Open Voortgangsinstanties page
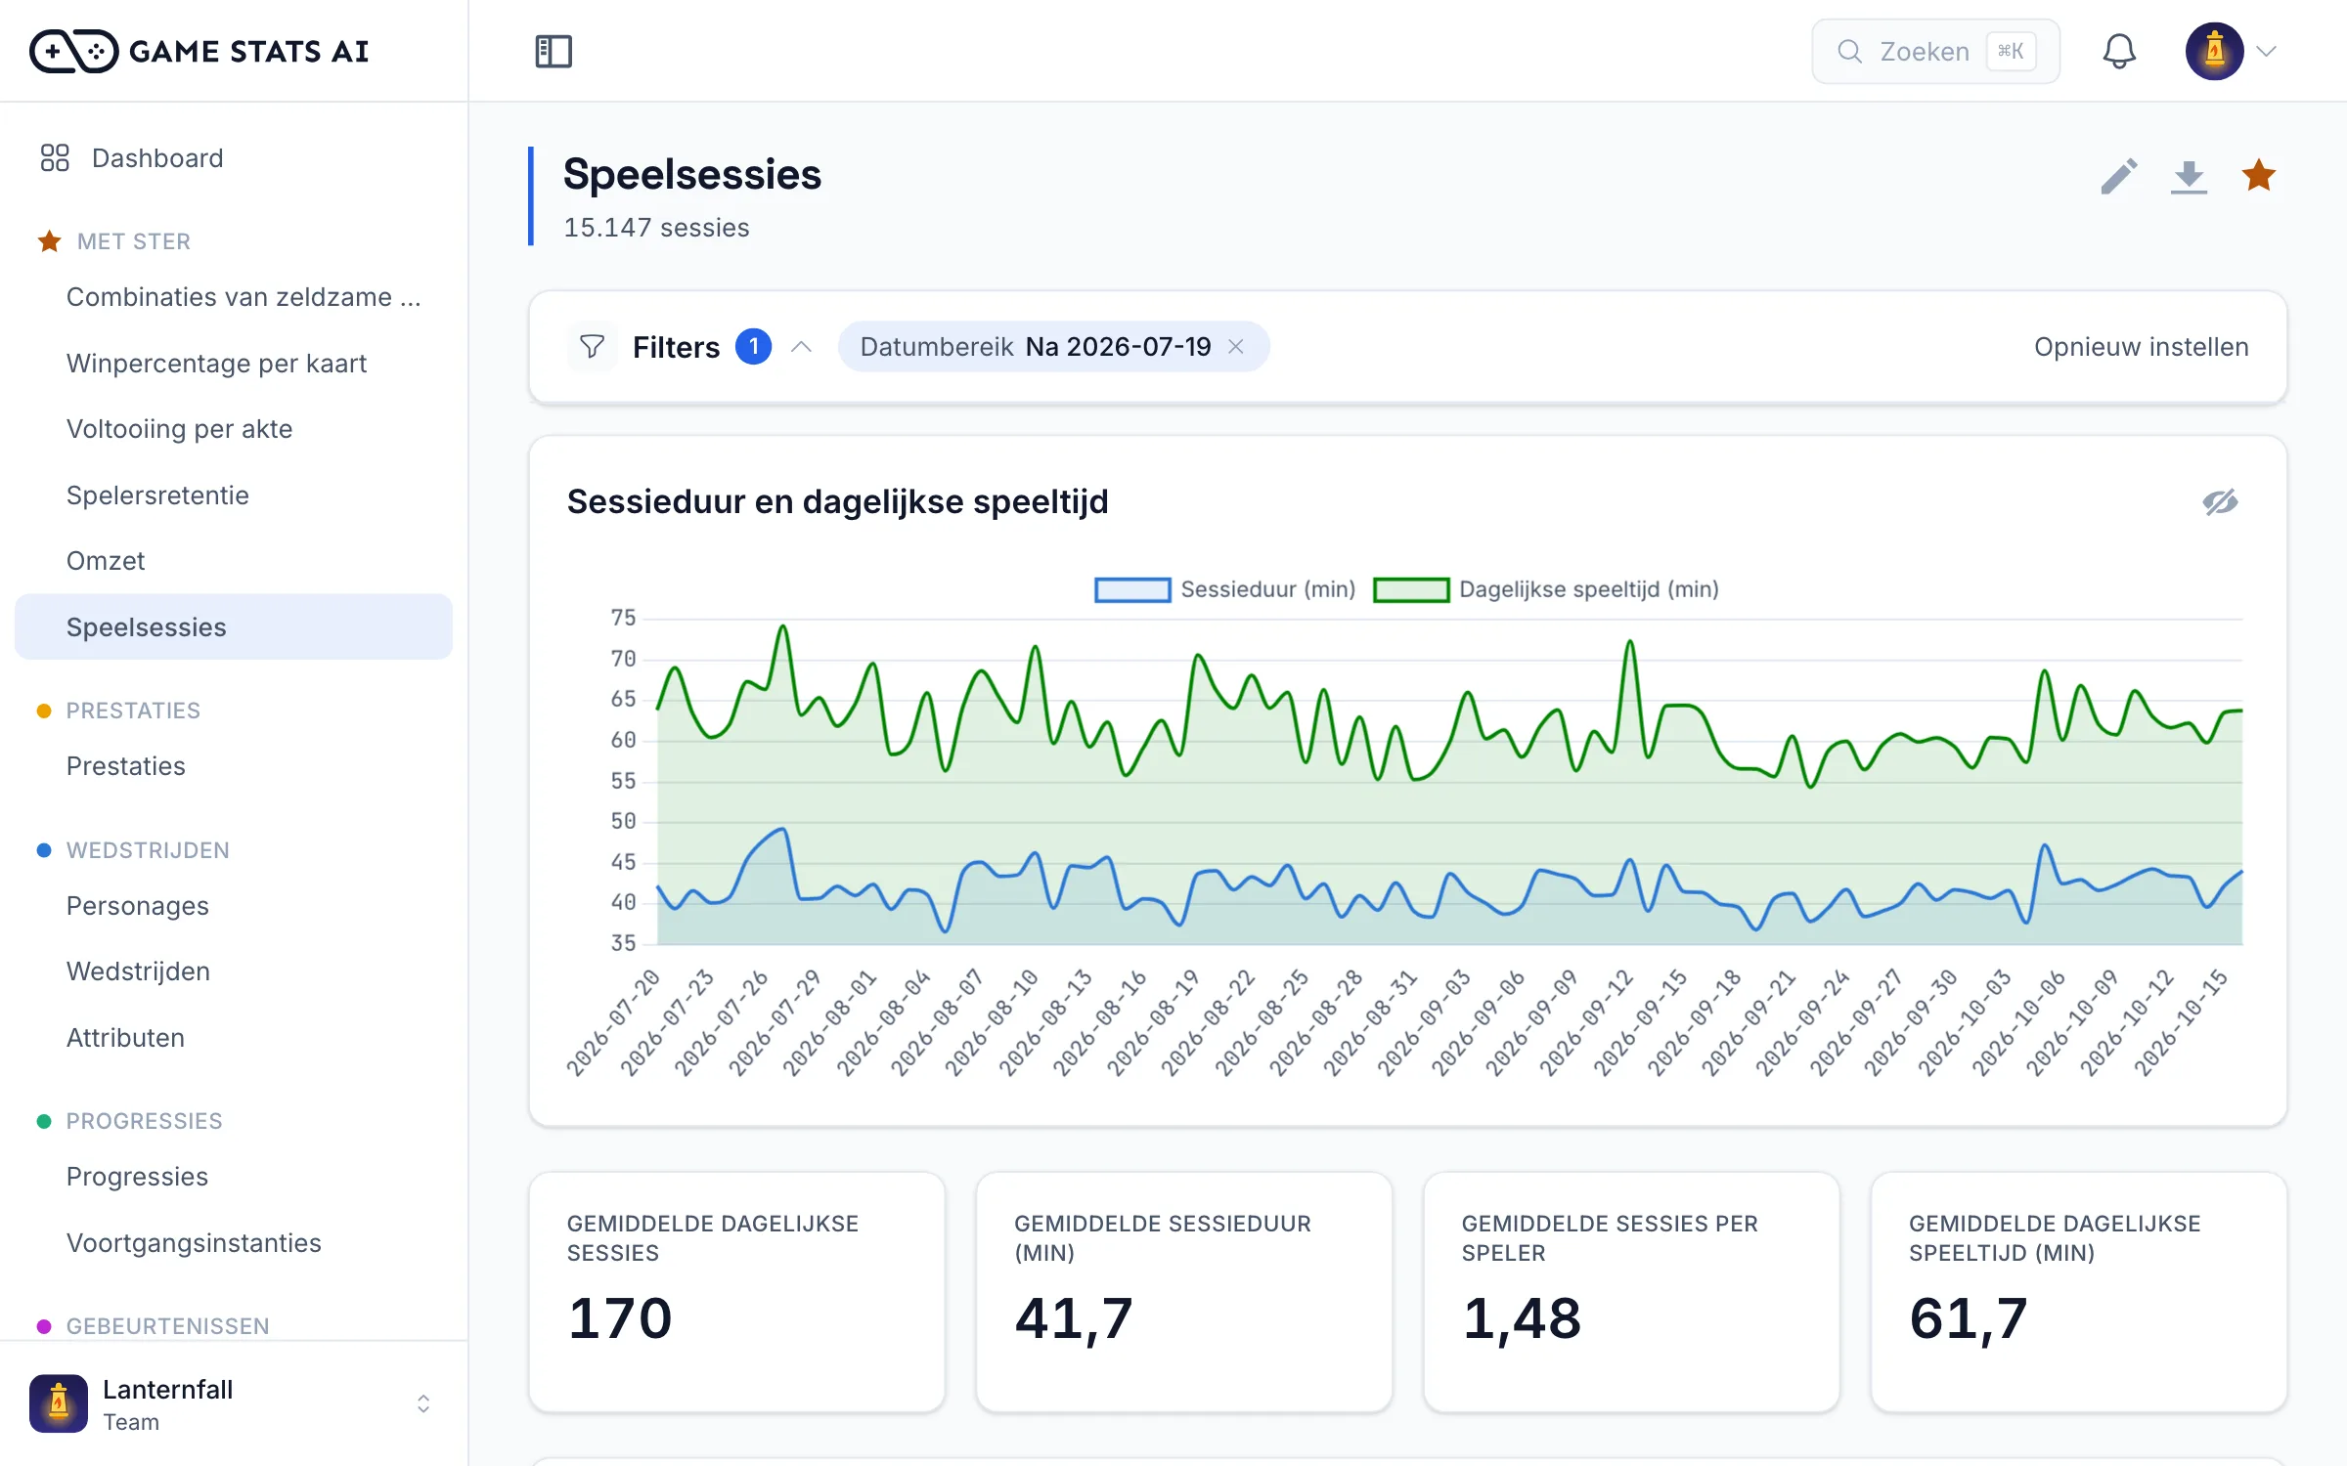The width and height of the screenshot is (2347, 1466). point(234,1243)
